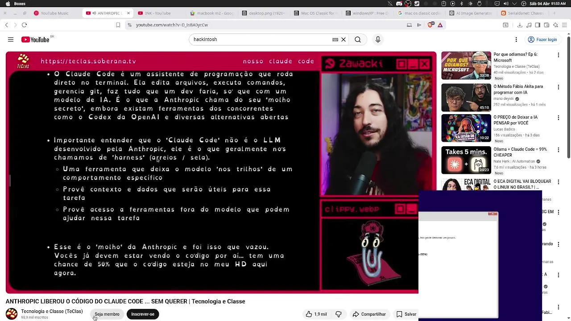Open Brave Shields lion icon
Viewport: 571px width, 321px height.
coord(430,25)
